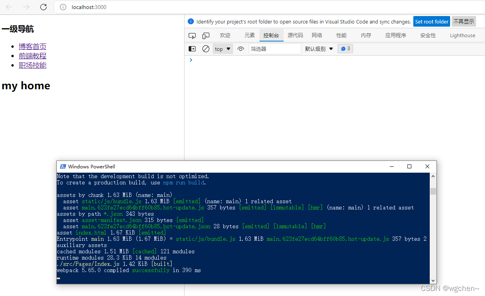Click the 筛选器 filter input
The width and height of the screenshot is (485, 296).
point(275,49)
